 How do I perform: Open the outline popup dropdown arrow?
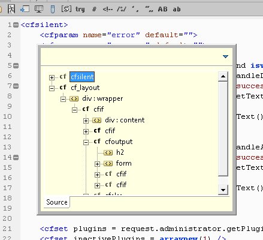pos(225,56)
